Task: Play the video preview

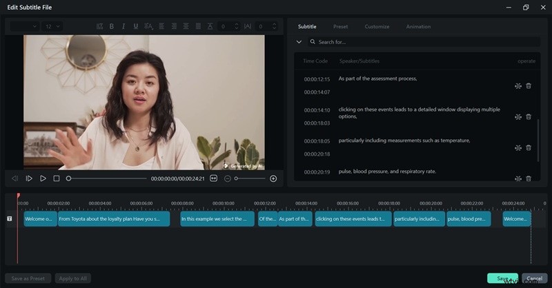Action: (x=43, y=178)
